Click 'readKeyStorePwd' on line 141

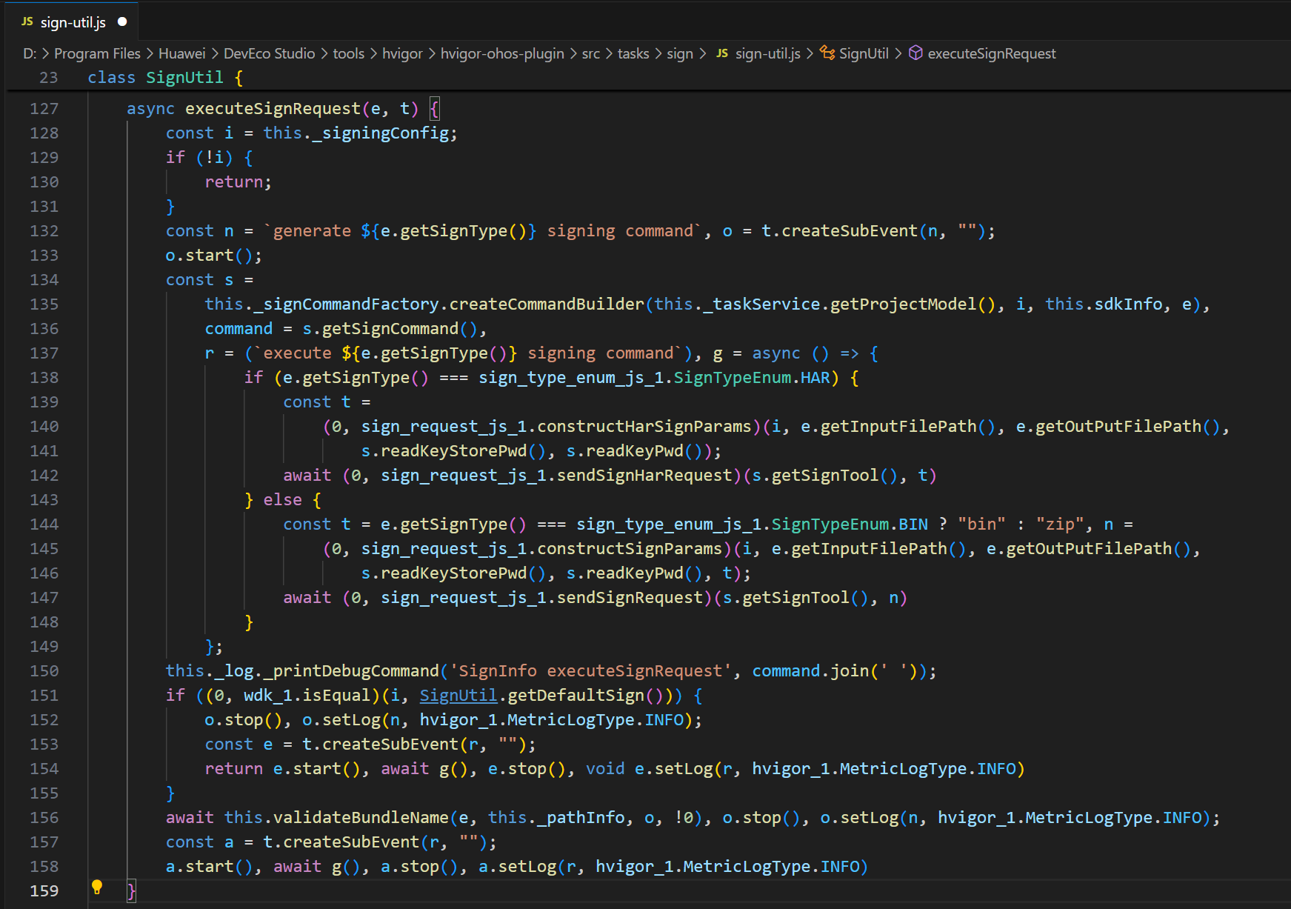[454, 450]
